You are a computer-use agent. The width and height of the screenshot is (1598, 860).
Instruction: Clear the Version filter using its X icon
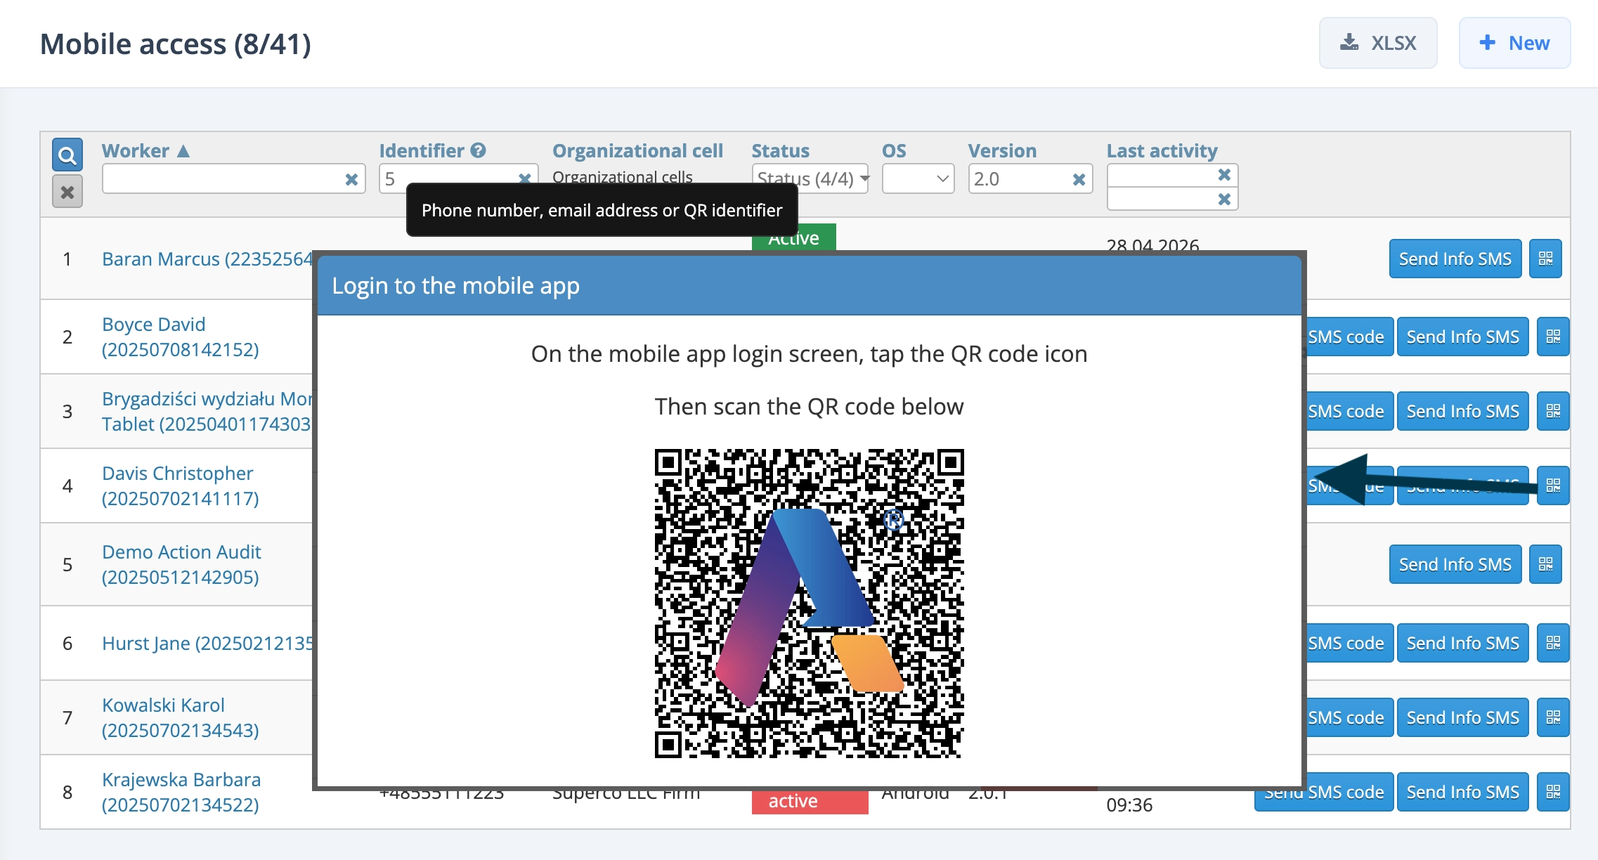[x=1079, y=179]
